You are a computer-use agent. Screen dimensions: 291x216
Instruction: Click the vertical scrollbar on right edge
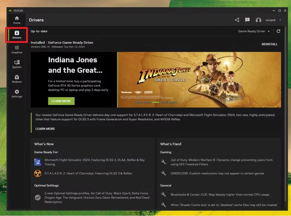pyautogui.click(x=285, y=114)
